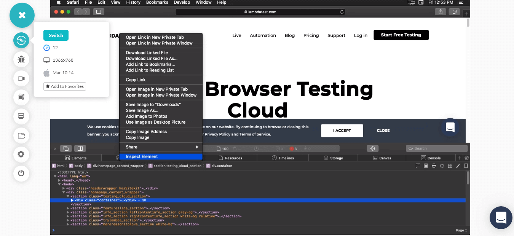Click the power icon to end session
This screenshot has width=514, height=236.
click(x=21, y=173)
